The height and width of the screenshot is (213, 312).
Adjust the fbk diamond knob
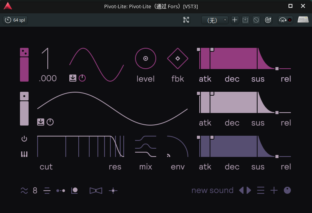[178, 58]
